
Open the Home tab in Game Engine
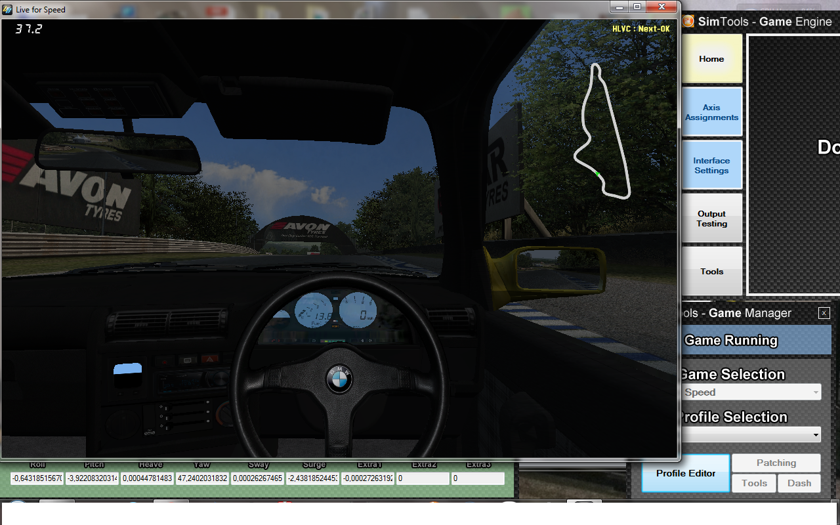point(712,59)
